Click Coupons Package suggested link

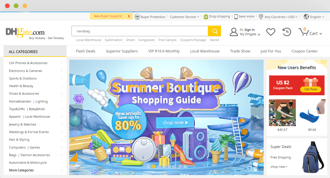(x=193, y=40)
